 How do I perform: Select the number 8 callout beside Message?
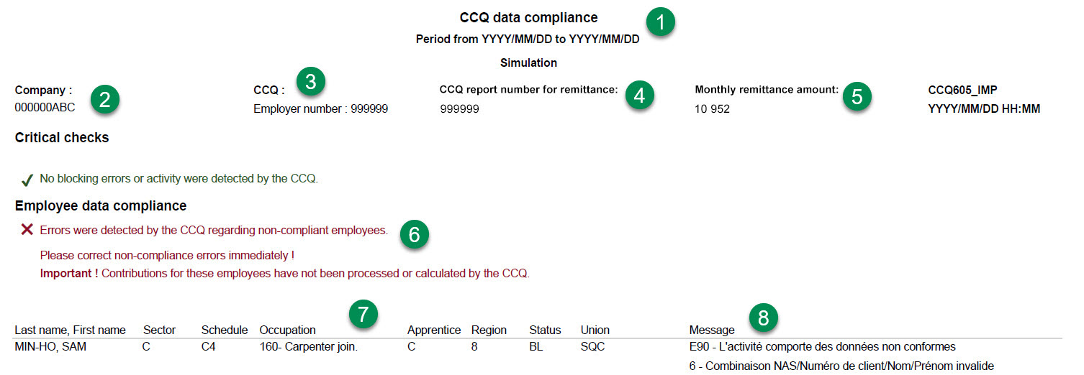tap(764, 317)
